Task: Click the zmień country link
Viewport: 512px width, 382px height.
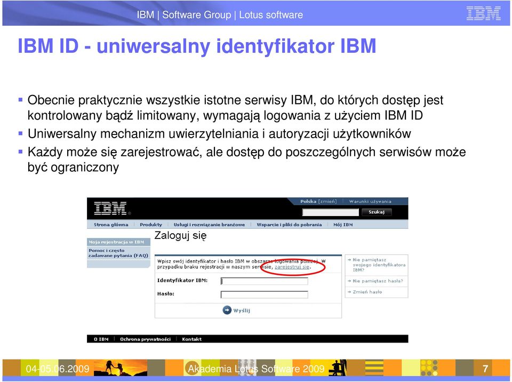Action: (x=327, y=202)
